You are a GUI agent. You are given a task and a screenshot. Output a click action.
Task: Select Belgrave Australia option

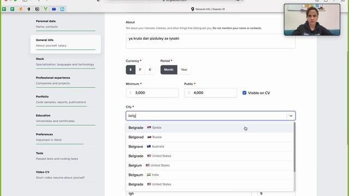209,146
